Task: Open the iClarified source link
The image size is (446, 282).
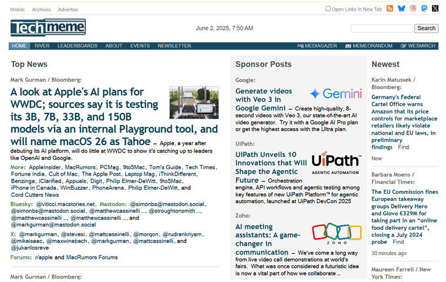Action: click(x=50, y=181)
